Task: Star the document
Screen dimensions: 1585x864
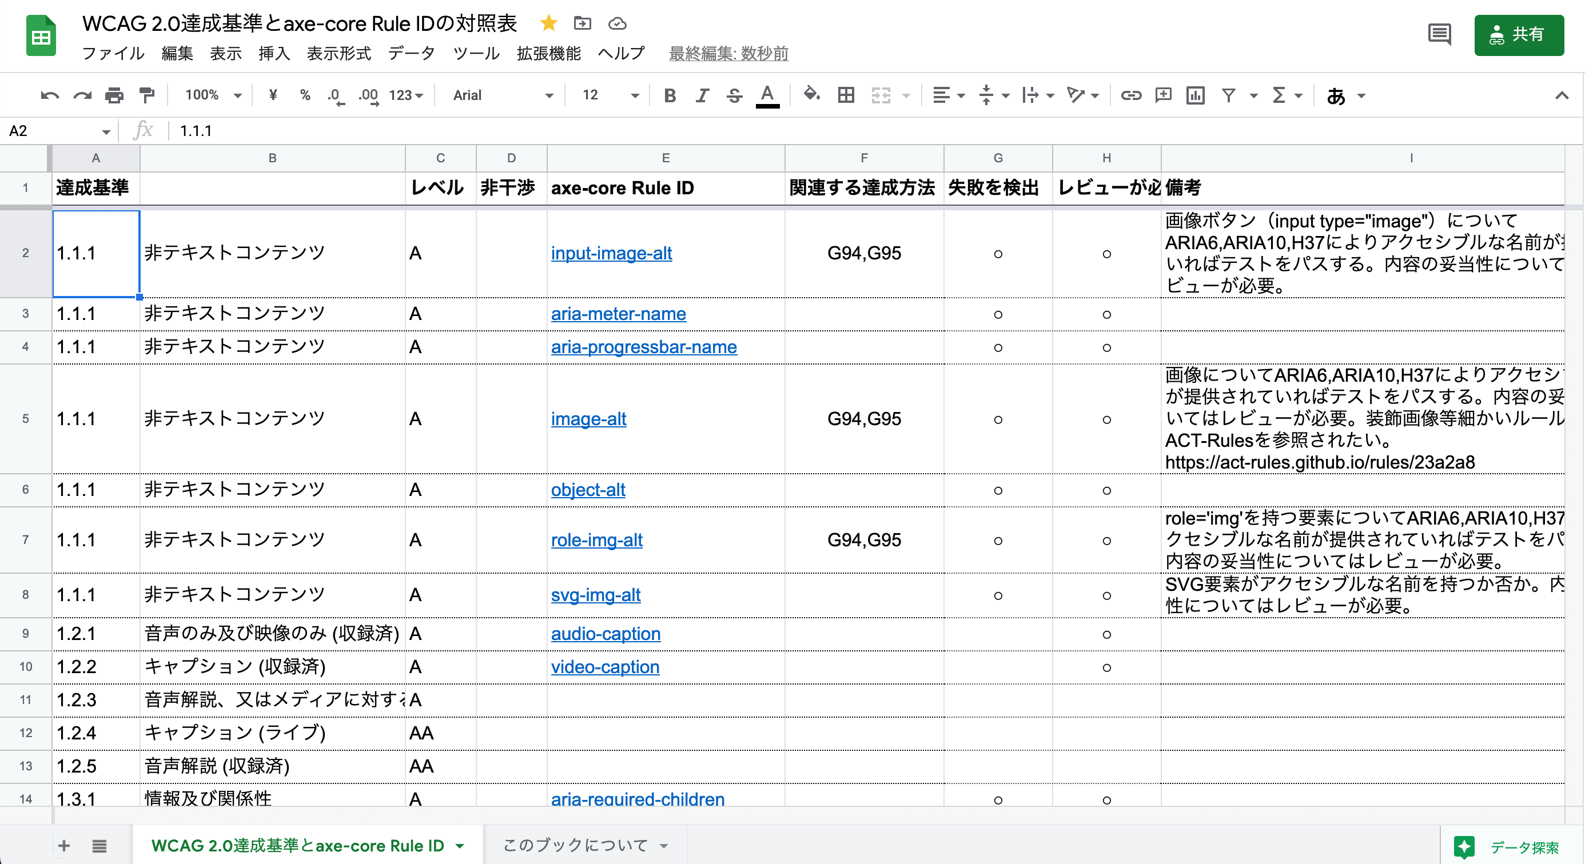Action: [x=548, y=23]
